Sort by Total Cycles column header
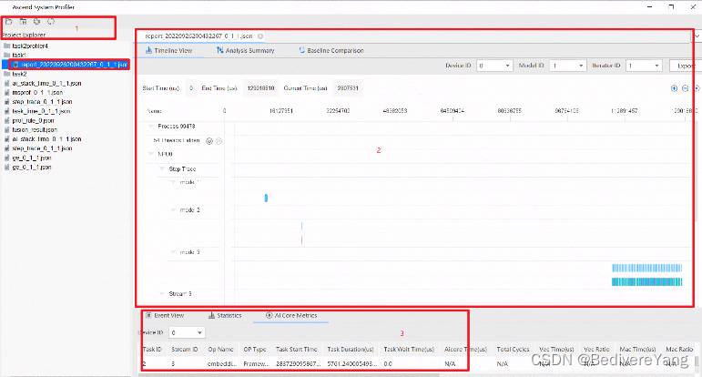 point(513,350)
